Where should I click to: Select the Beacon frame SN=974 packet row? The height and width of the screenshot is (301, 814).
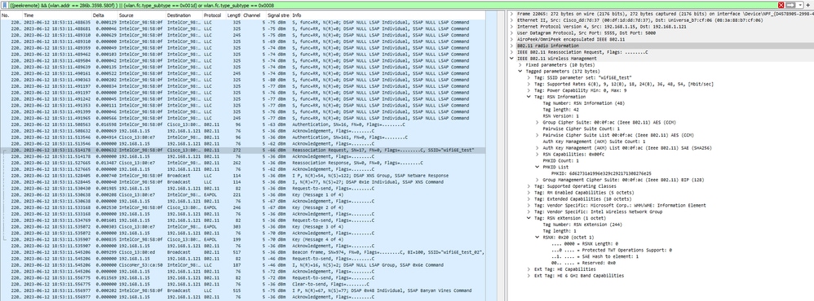click(x=243, y=252)
